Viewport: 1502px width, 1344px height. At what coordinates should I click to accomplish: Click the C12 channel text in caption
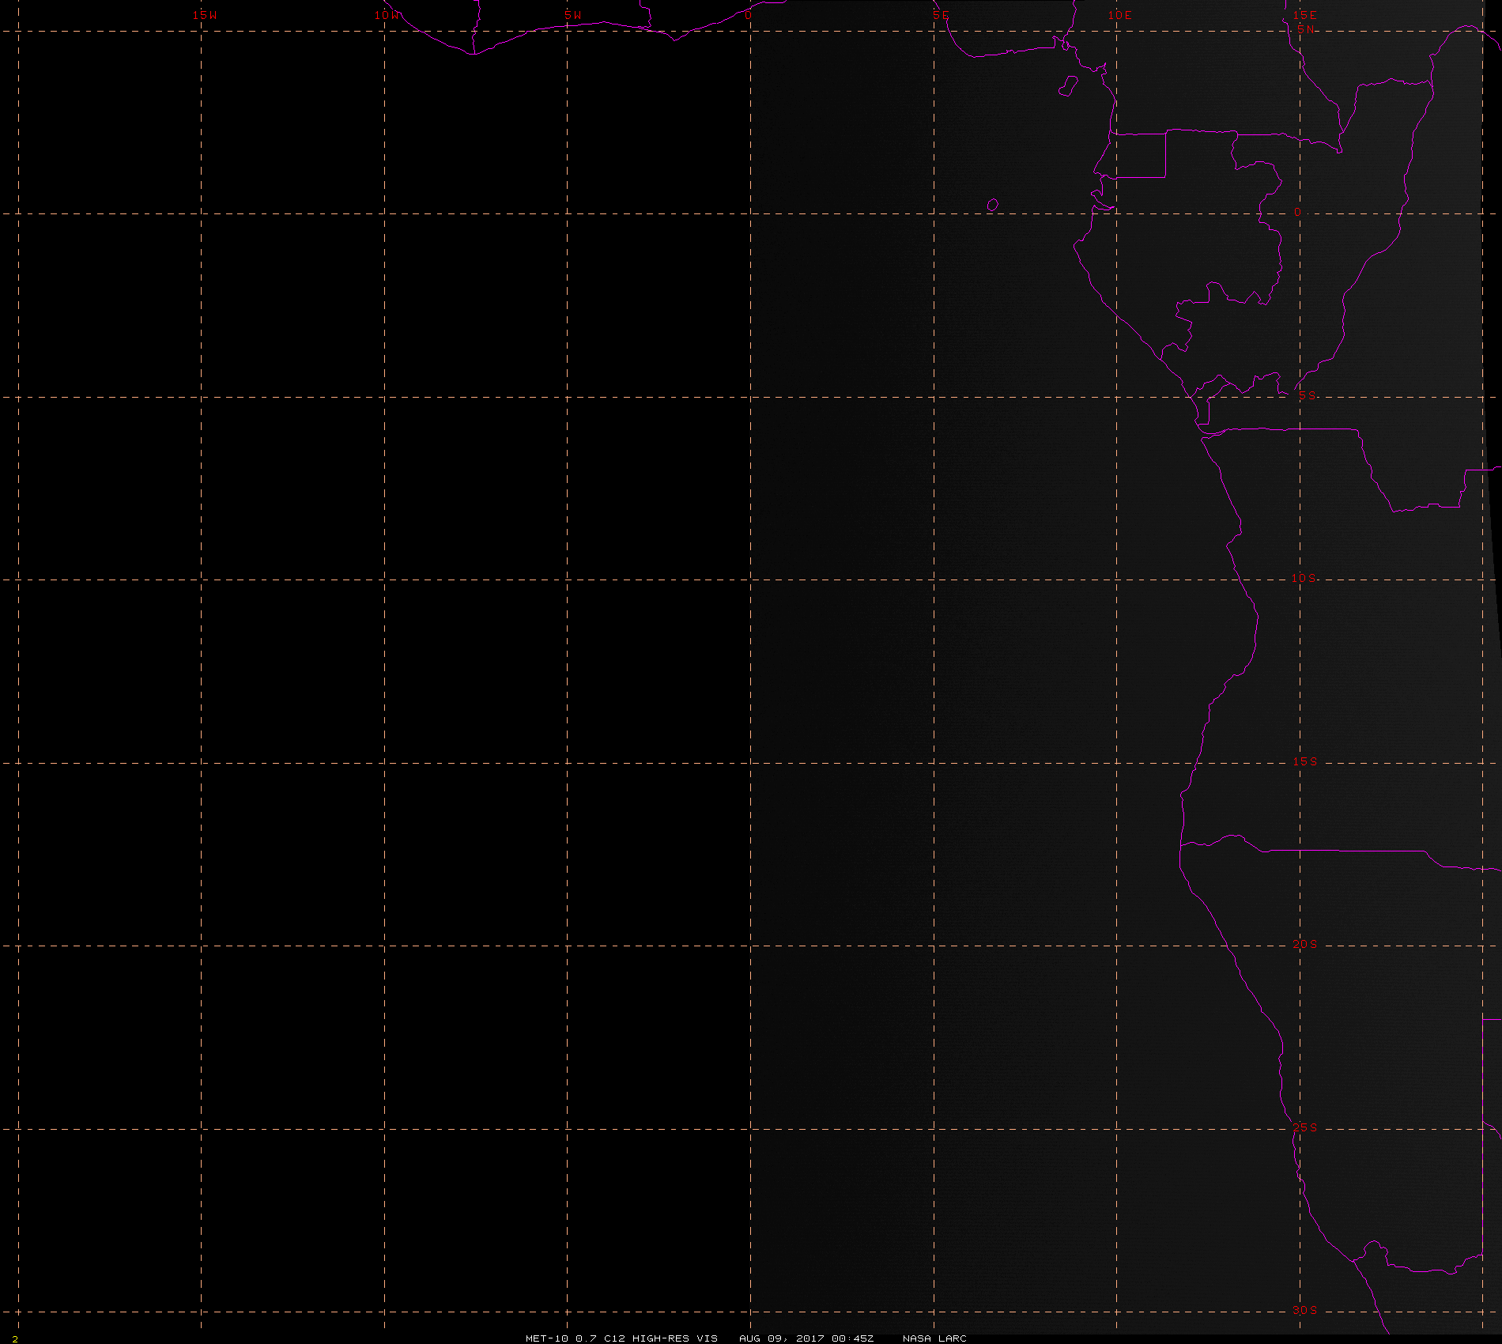[614, 1338]
